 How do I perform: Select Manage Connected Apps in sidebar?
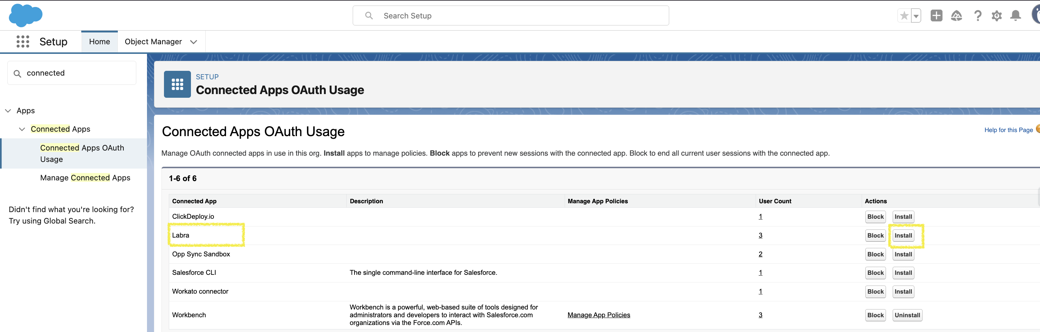[85, 177]
